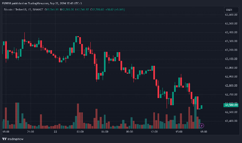Select the 03:00 time axis marker
242x143 pixels.
click(80, 132)
